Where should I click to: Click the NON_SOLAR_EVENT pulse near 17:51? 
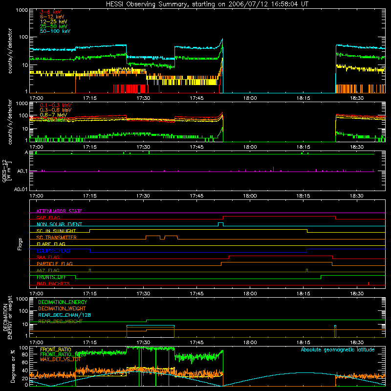220,224
